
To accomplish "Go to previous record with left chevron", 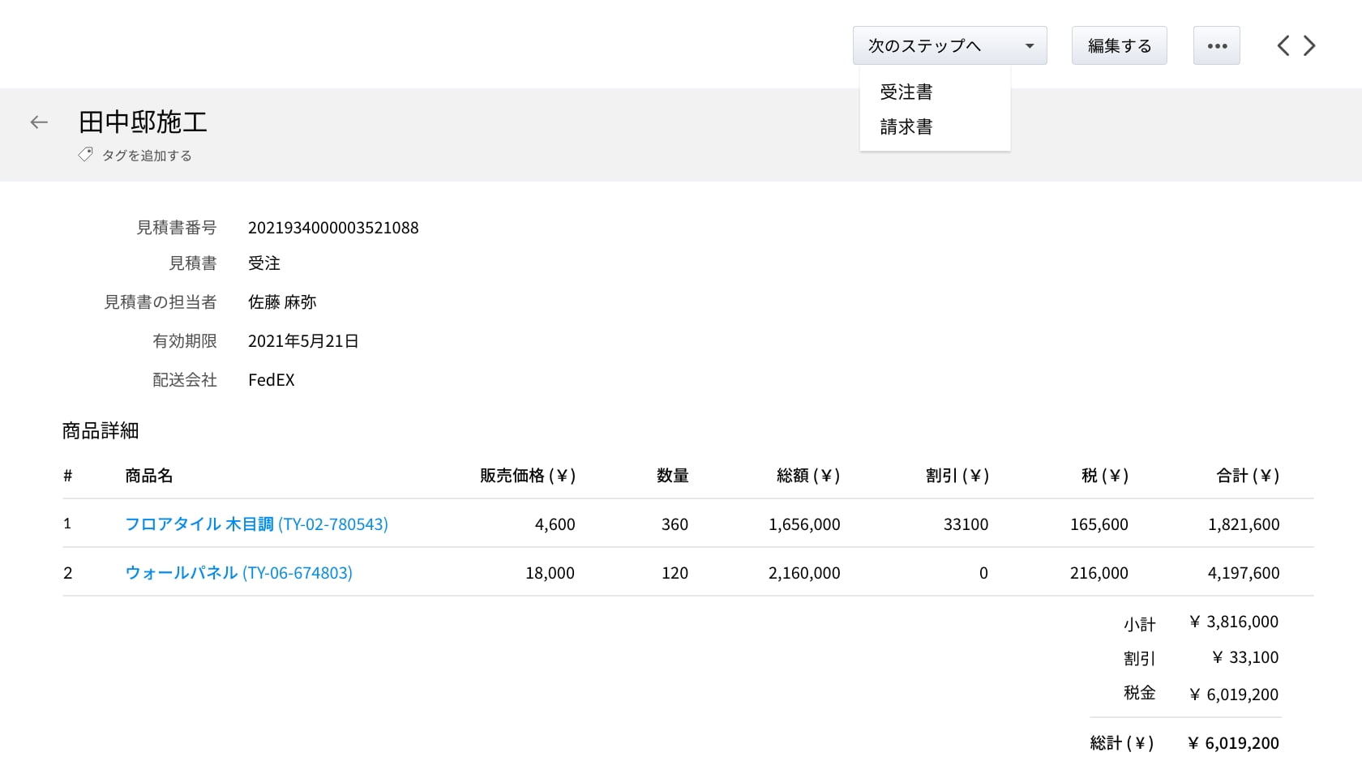I will tap(1283, 46).
